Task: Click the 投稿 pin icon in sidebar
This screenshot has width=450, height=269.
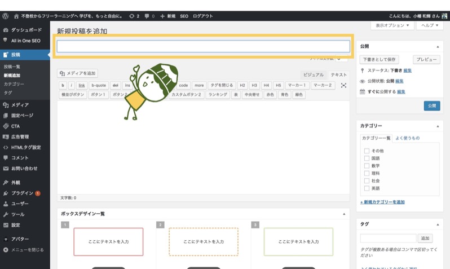Action: (x=6, y=55)
